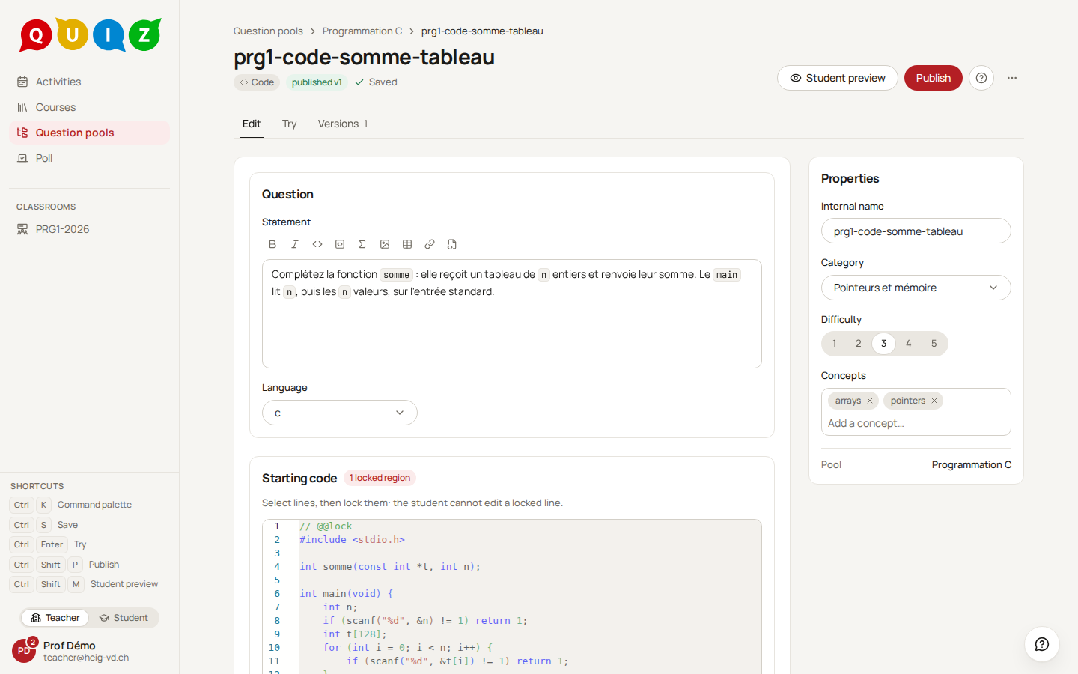
Task: Insert code block in statement
Action: click(x=340, y=244)
